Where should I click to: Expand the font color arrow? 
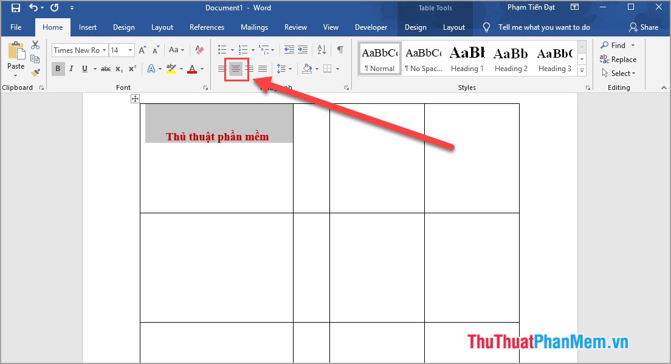[202, 69]
